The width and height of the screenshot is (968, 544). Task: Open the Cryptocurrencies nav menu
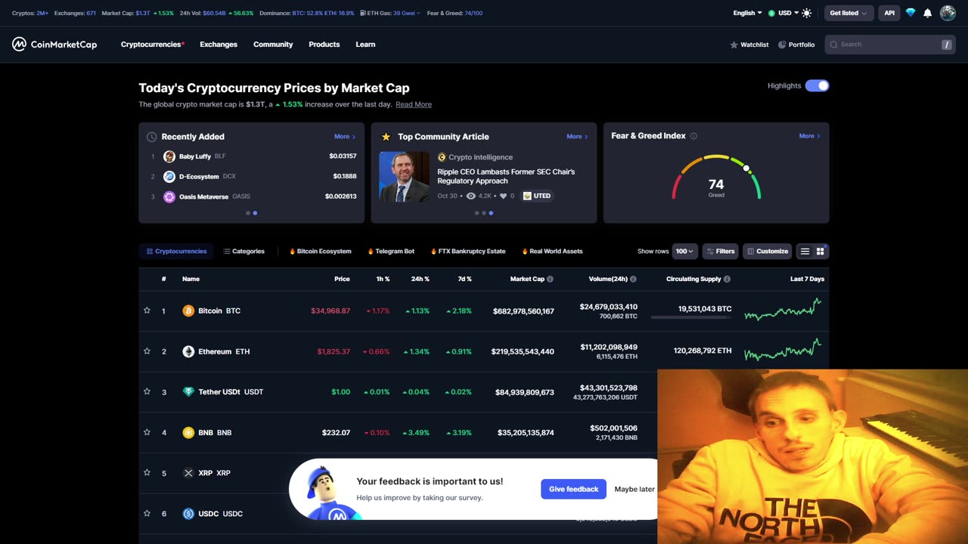point(152,45)
